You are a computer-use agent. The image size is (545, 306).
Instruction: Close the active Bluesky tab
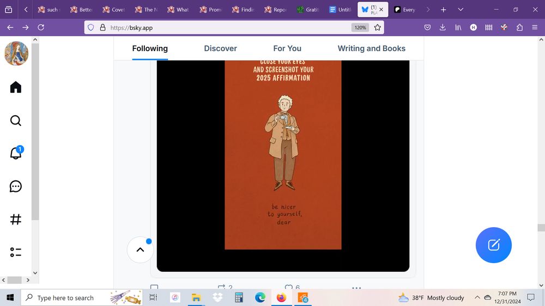[381, 10]
